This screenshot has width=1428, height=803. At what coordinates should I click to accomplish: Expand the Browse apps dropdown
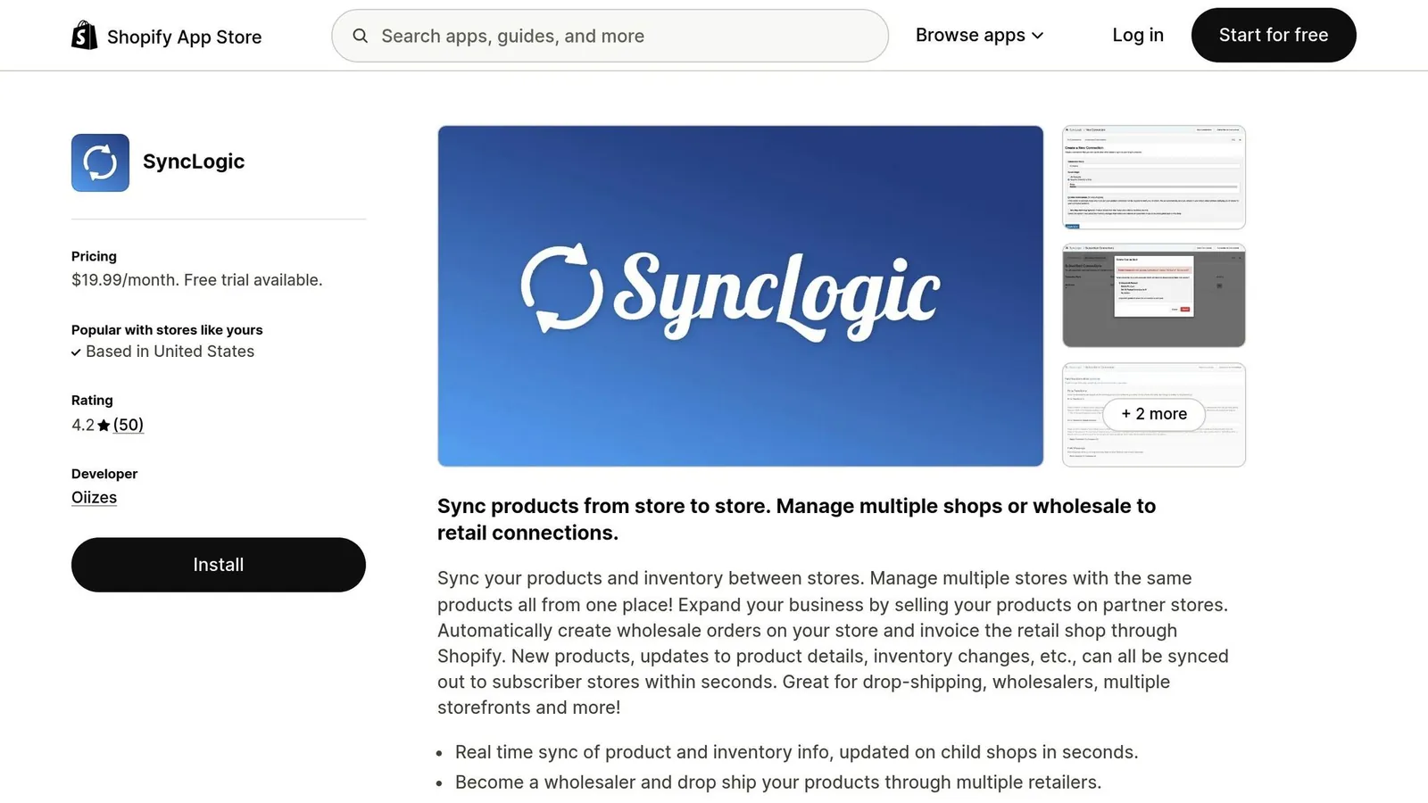click(979, 36)
